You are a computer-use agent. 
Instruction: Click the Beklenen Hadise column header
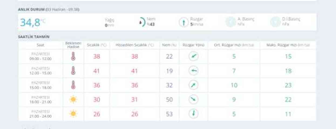(73, 45)
